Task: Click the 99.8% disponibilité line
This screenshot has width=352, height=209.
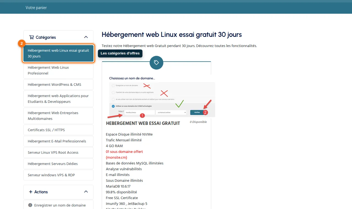Action: pyautogui.click(x=121, y=192)
